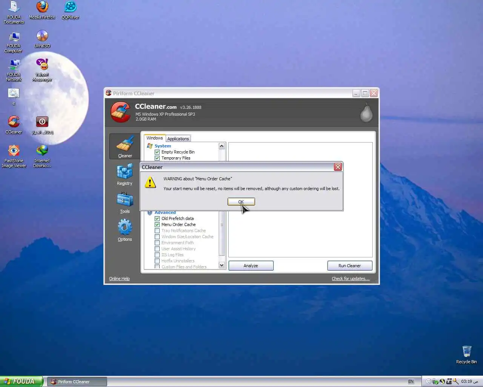
Task: Confirm the warning with OK button
Action: [x=241, y=202]
